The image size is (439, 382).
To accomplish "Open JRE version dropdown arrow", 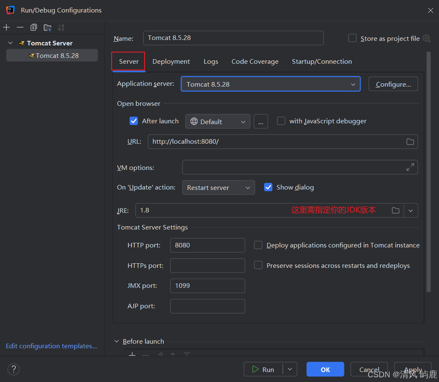I will (x=411, y=210).
